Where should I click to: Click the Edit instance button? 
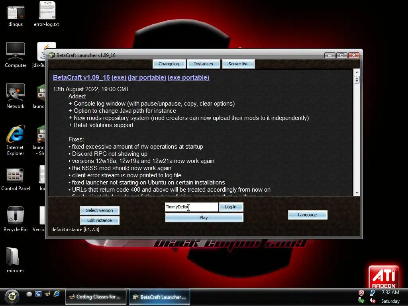tap(100, 220)
